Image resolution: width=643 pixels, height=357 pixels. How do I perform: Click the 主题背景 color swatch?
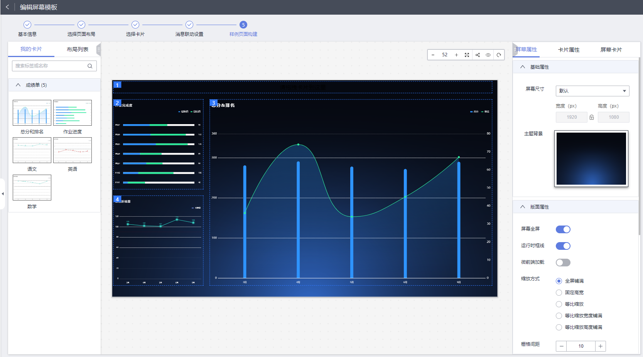tap(591, 158)
